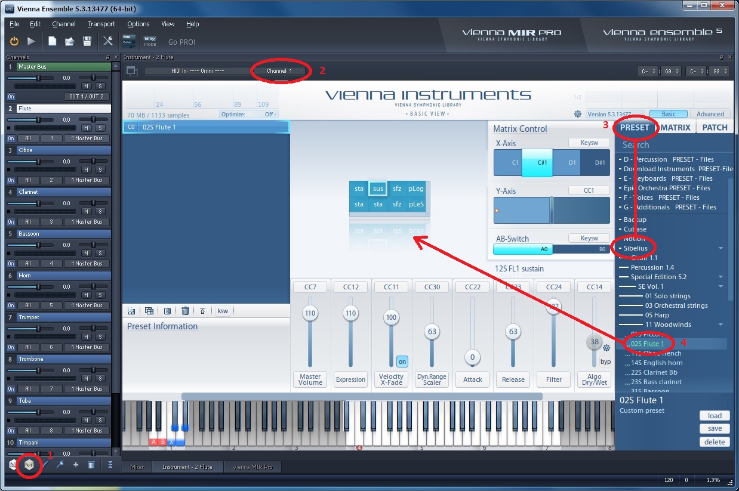Click the save preset button
This screenshot has height=491, width=739.
[715, 428]
